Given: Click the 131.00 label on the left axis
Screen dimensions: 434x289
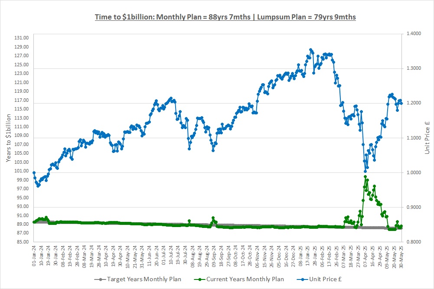Looking at the screenshot, I should click(22, 38).
